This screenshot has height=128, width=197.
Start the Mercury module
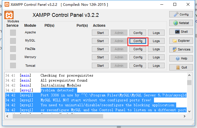(x=100, y=57)
